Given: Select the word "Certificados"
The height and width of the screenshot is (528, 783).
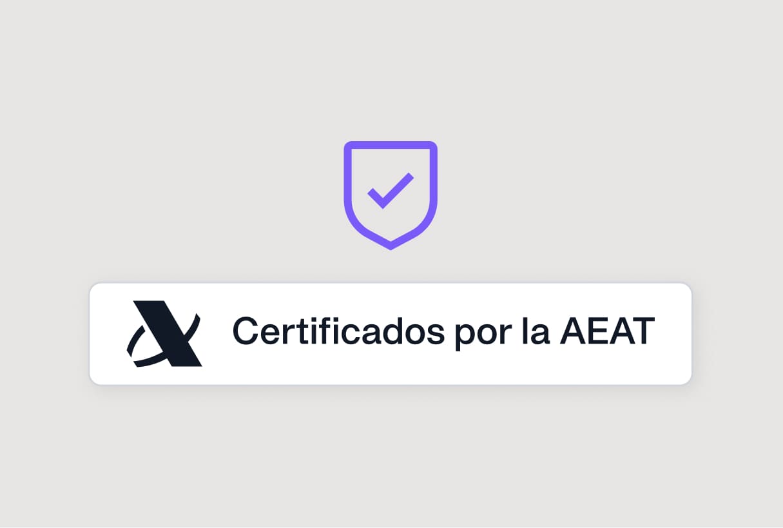Looking at the screenshot, I should pyautogui.click(x=338, y=332).
